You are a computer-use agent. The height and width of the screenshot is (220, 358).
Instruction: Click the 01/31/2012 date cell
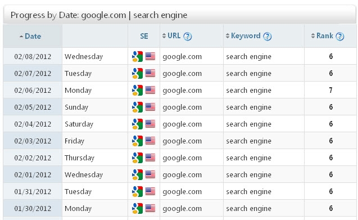click(33, 191)
